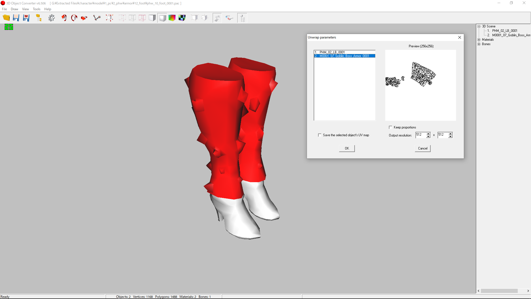Viewport: 531px width, 299px height.
Task: Click the Cancel button
Action: (x=423, y=148)
